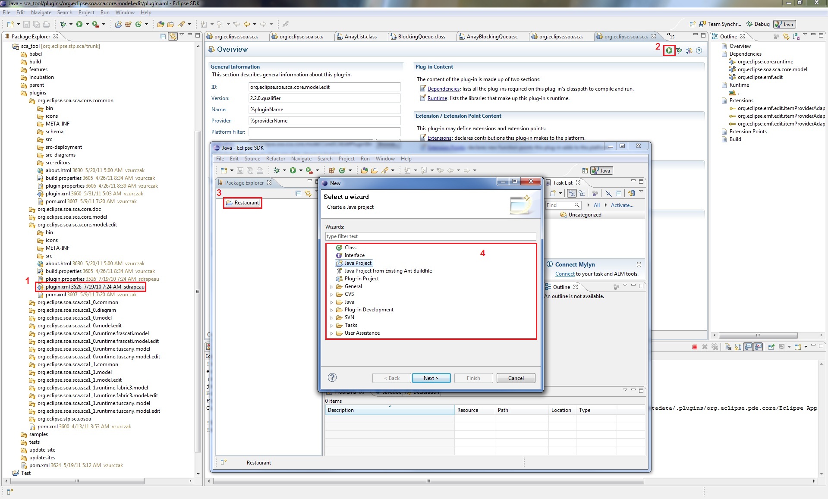Select plugin.xml 3526 by sdrapeau in explorer
The image size is (828, 499).
91,287
